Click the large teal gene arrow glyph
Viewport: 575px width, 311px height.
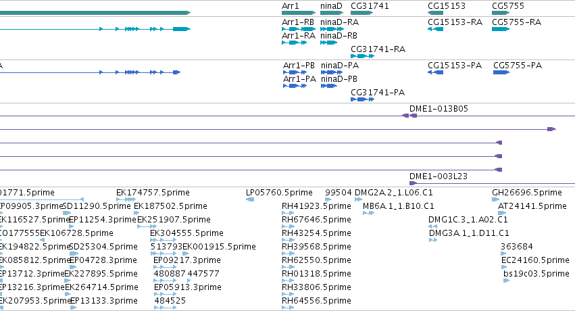tap(95, 13)
